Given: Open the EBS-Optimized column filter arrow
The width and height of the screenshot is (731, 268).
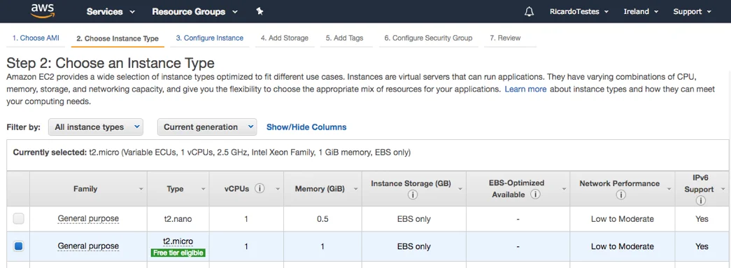Looking at the screenshot, I should tap(564, 189).
